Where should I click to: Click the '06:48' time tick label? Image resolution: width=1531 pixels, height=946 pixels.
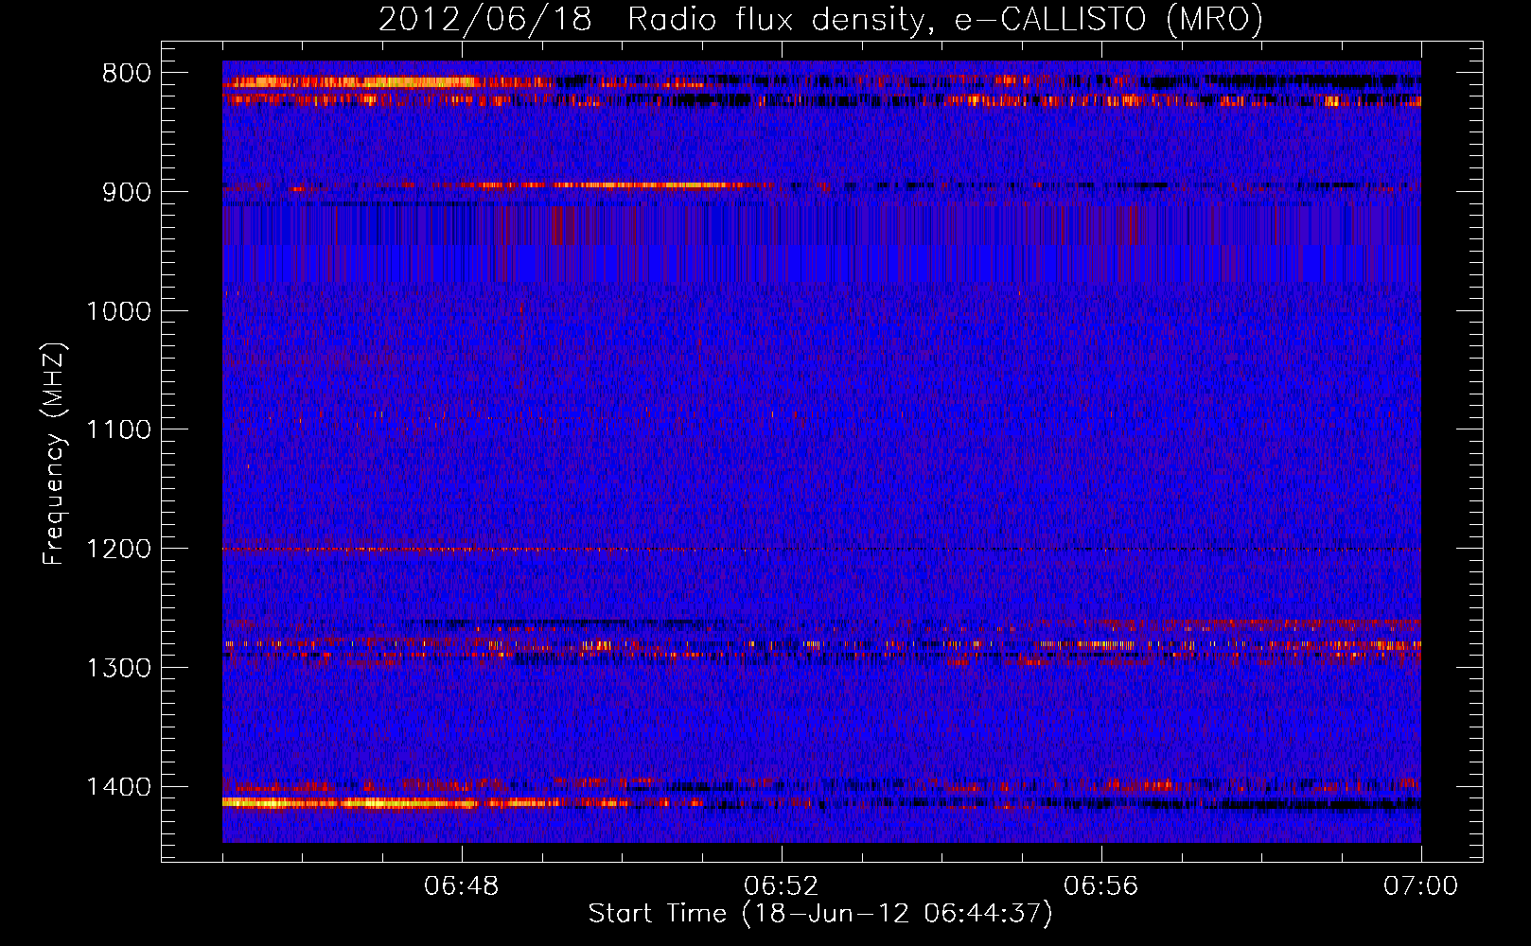coord(462,886)
